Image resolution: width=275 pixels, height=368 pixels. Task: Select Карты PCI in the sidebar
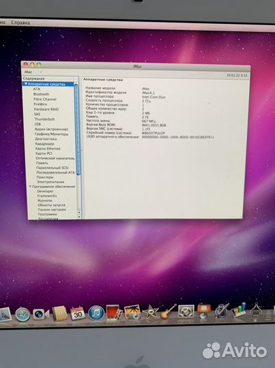(x=44, y=153)
